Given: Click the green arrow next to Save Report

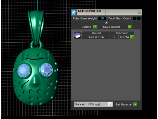Looking at the screenshot, I should coord(130,27).
